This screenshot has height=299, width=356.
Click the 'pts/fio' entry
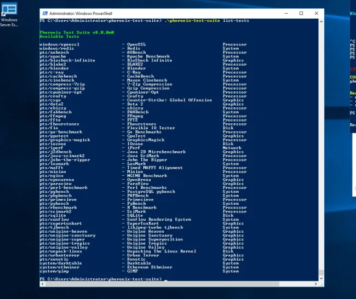49,128
